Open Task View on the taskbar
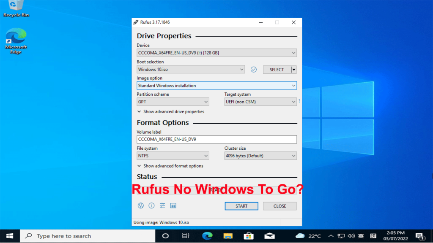The height and width of the screenshot is (243, 433). pos(186,236)
